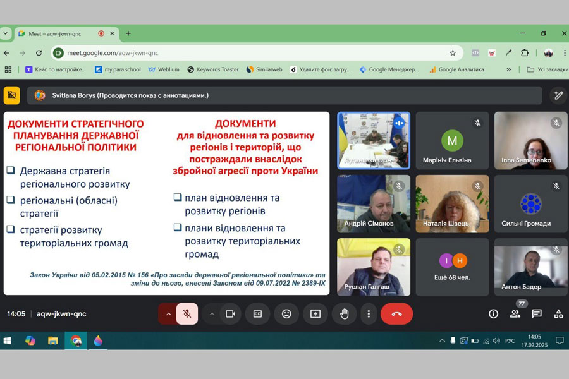Open more options three-dot menu in Meet

369,314
